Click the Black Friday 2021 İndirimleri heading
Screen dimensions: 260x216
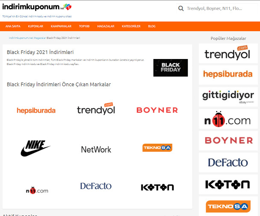[40, 52]
